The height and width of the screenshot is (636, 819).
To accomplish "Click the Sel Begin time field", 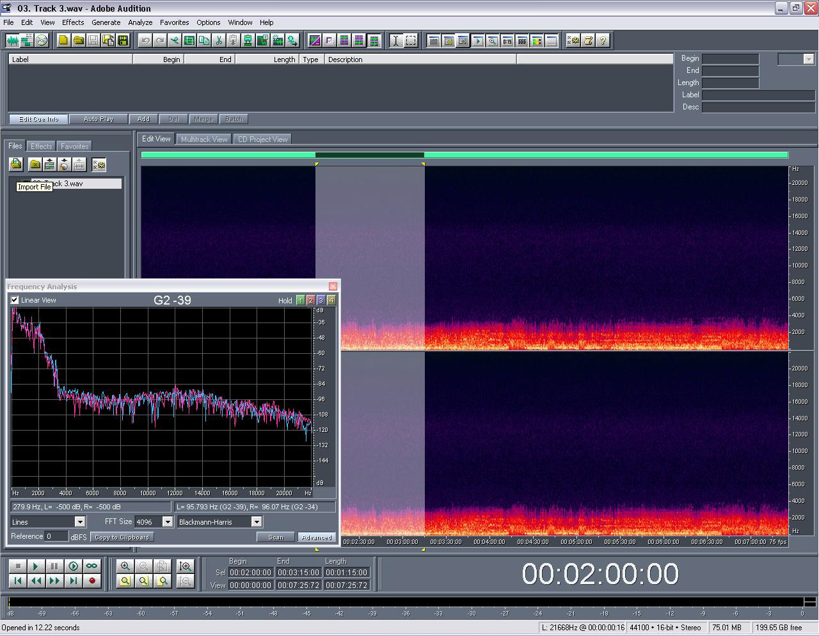I will [250, 573].
